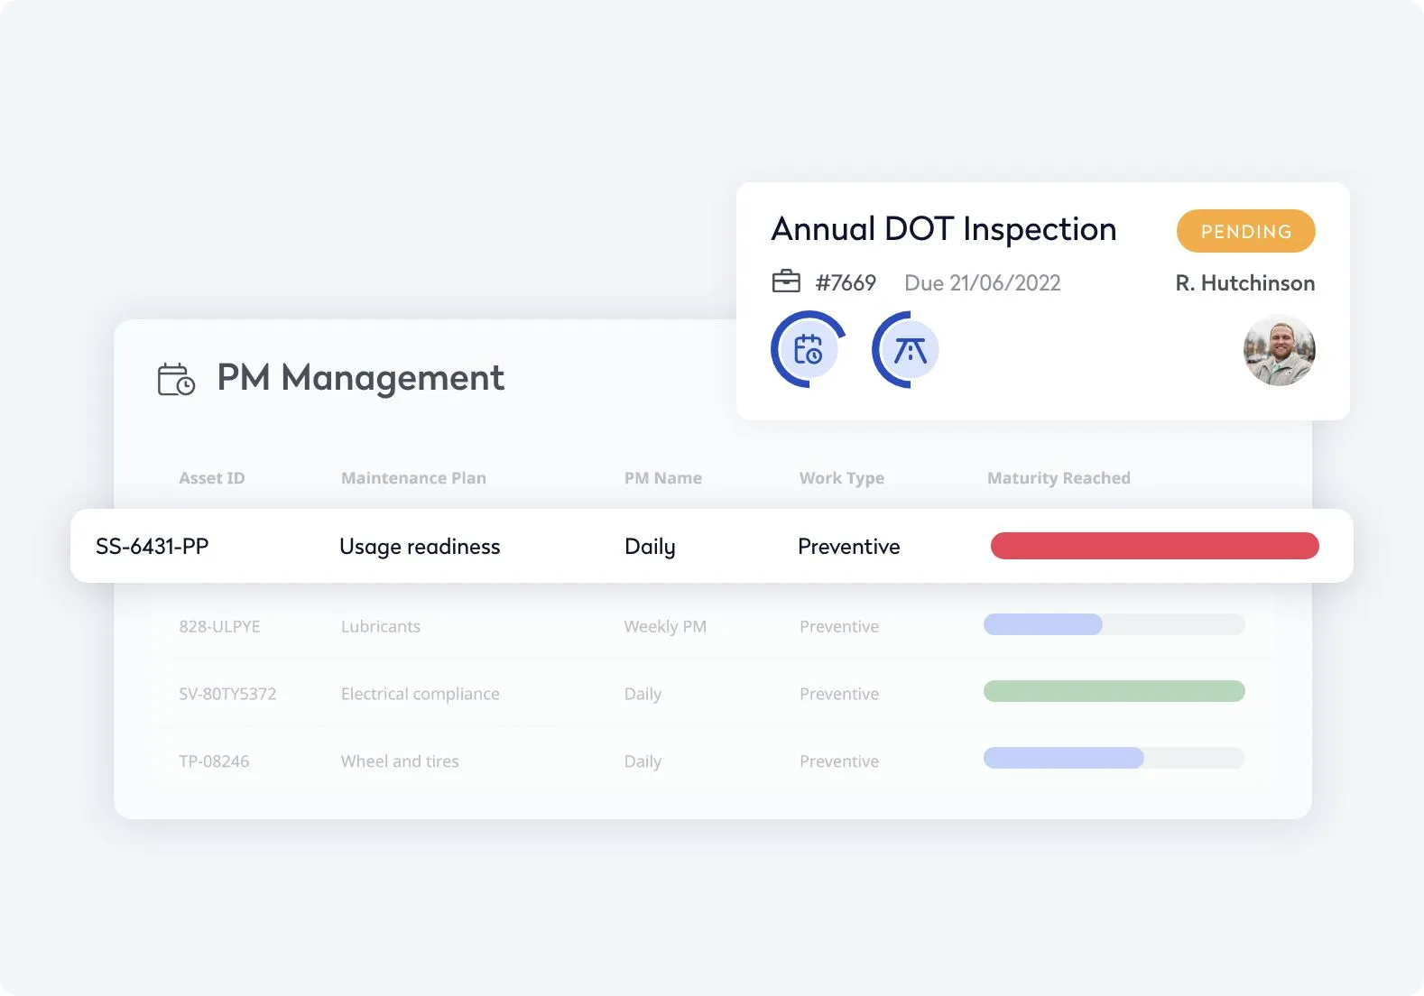Sort by the Work Type column header
The width and height of the screenshot is (1424, 996).
[x=842, y=478]
